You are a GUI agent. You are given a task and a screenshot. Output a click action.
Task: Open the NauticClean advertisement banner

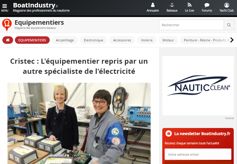198,86
